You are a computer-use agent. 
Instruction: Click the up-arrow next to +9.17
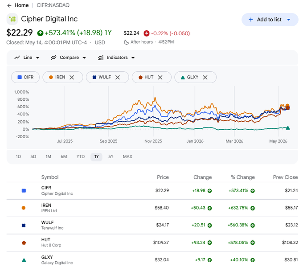(x=210, y=260)
